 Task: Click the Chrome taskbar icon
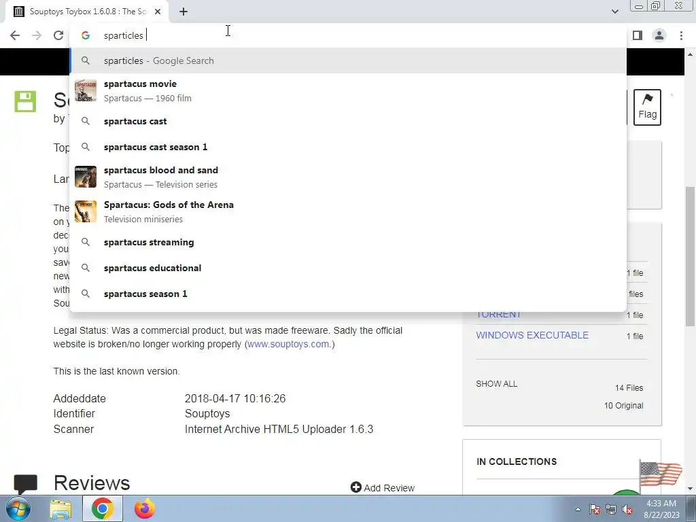103,508
